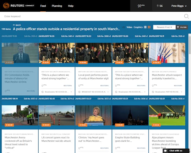Open the notifications bell showing 56
191x153 pixels.
coord(159,6)
